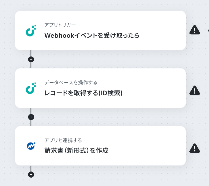
Task: Click the warning triangle beside Webhook trigger card
Action: [x=195, y=30]
